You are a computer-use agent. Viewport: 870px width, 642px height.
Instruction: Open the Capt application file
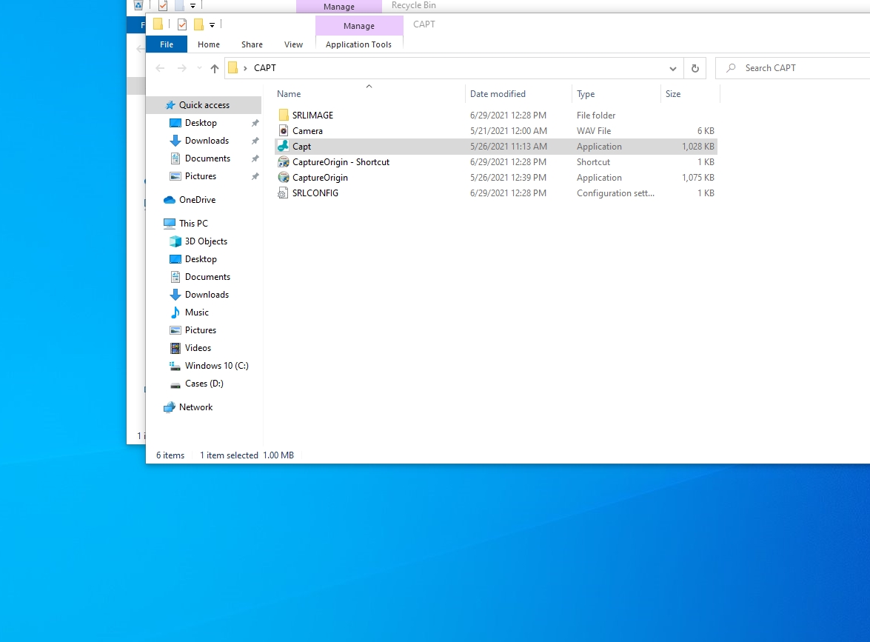pos(301,147)
